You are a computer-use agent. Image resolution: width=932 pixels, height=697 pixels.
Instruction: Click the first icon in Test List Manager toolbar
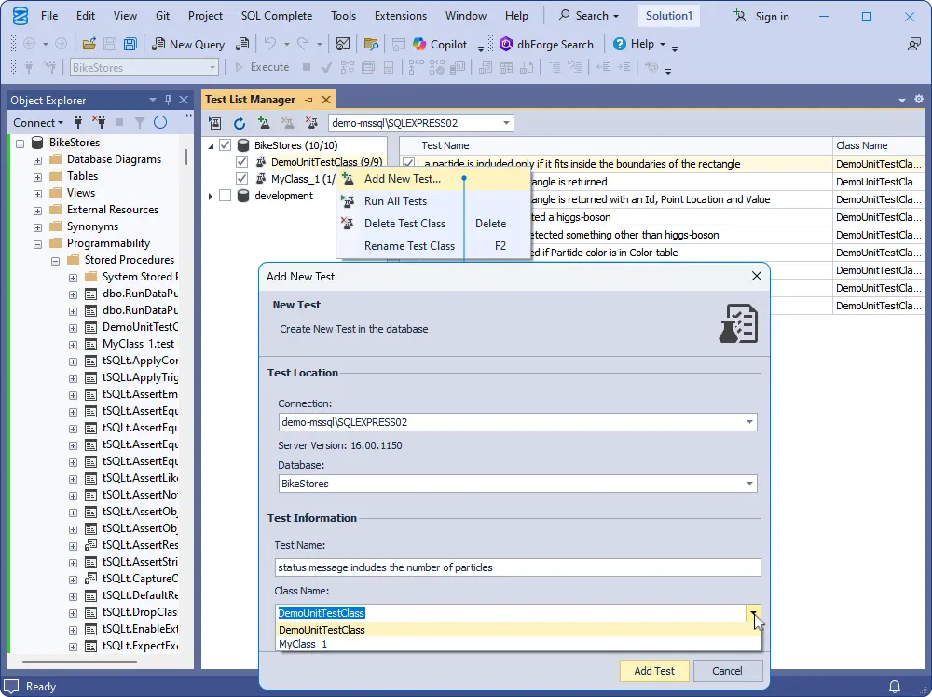coord(215,123)
